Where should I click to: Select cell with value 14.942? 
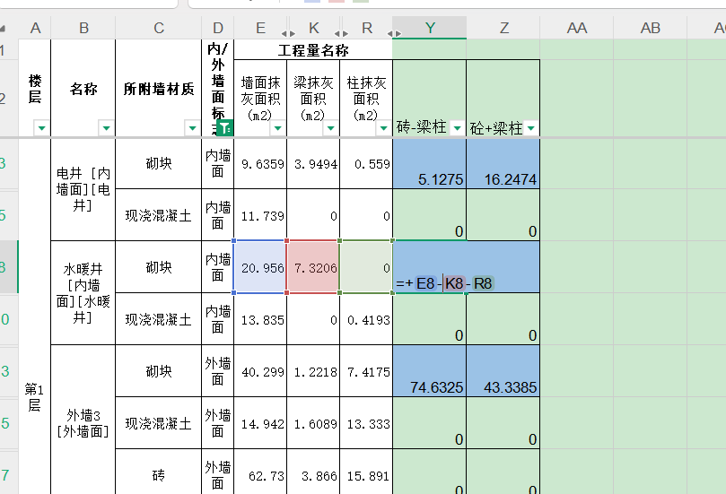pos(260,423)
